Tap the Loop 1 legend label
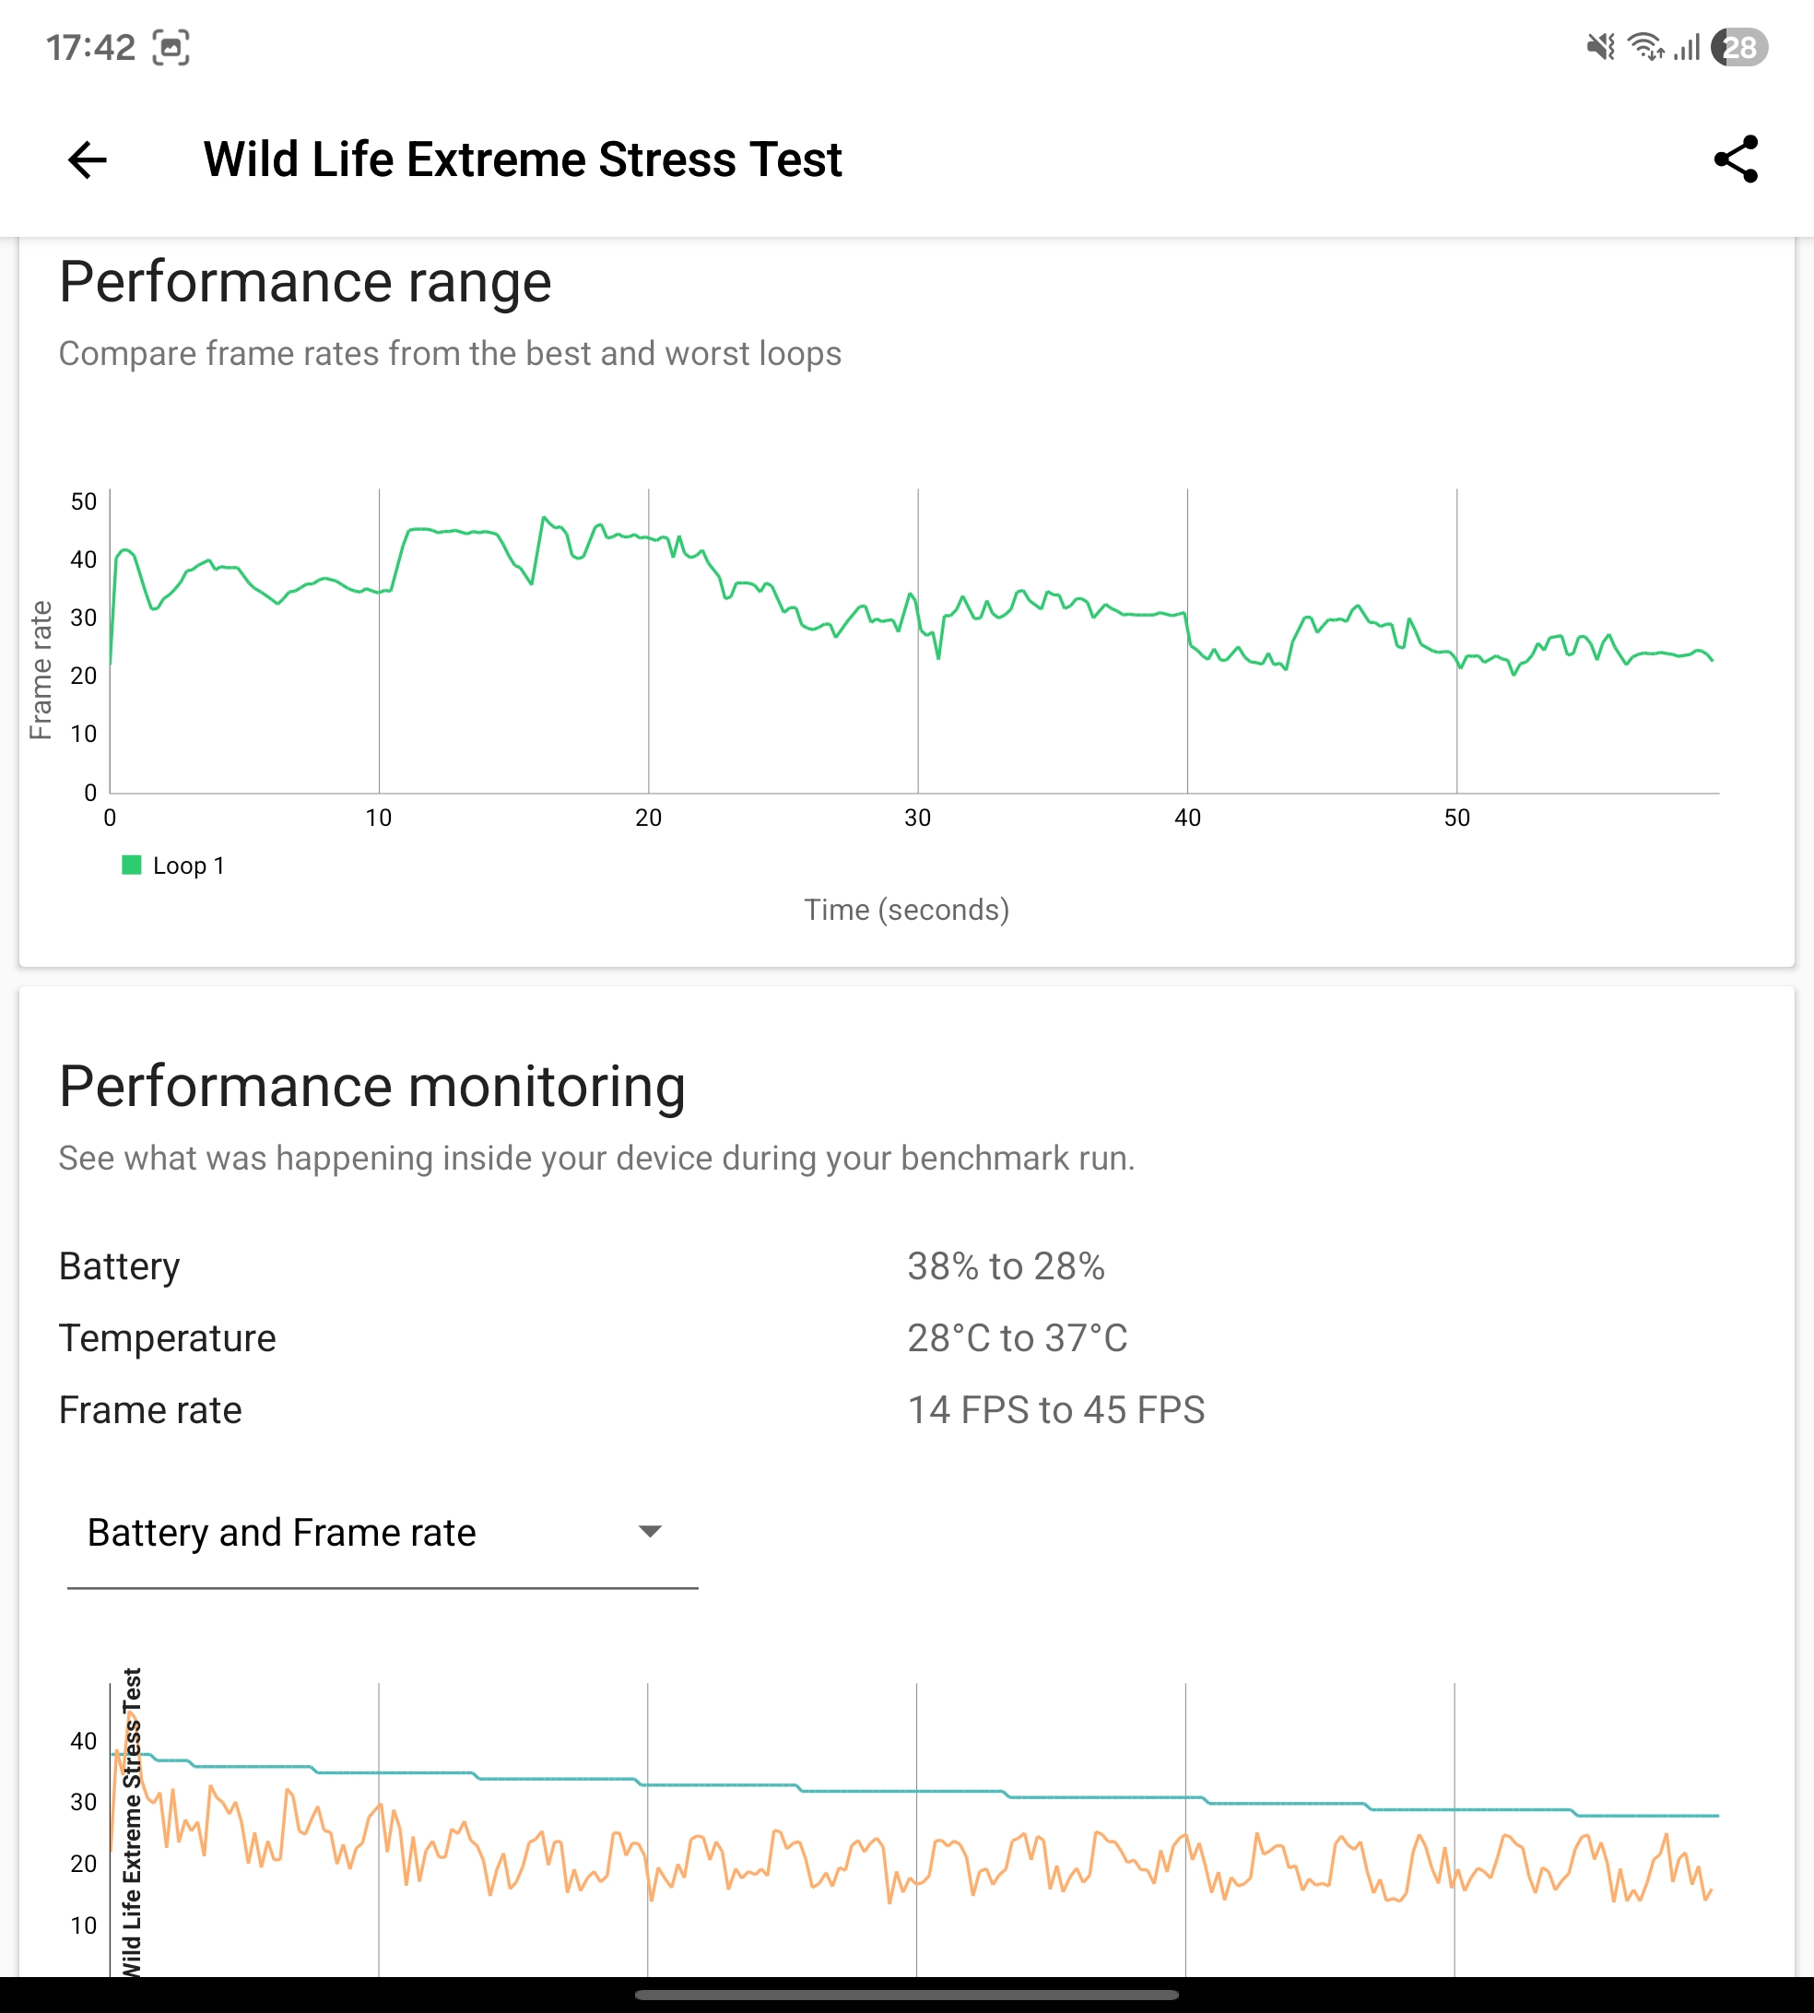 click(188, 866)
